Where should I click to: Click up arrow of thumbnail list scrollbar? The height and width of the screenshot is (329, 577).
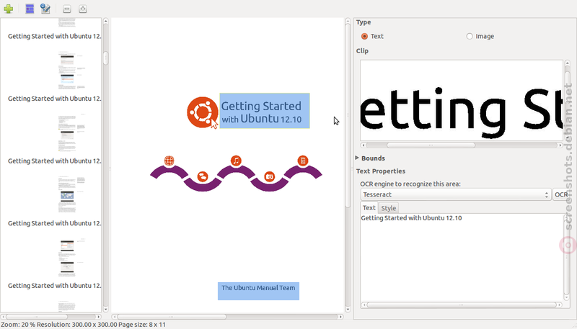105,22
